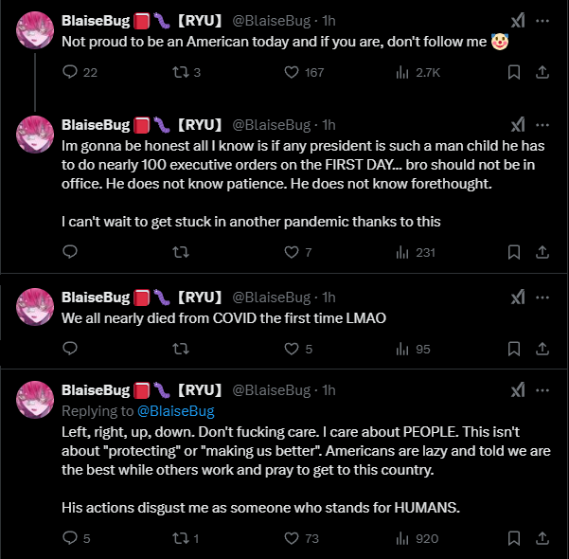Screen dimensions: 569x559
Task: Reply to the 'Not proud to be an American' tweet
Action: tap(70, 72)
